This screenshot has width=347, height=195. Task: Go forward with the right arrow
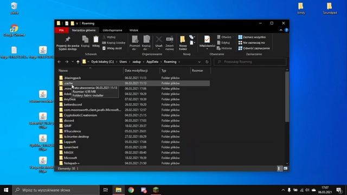coord(67,62)
